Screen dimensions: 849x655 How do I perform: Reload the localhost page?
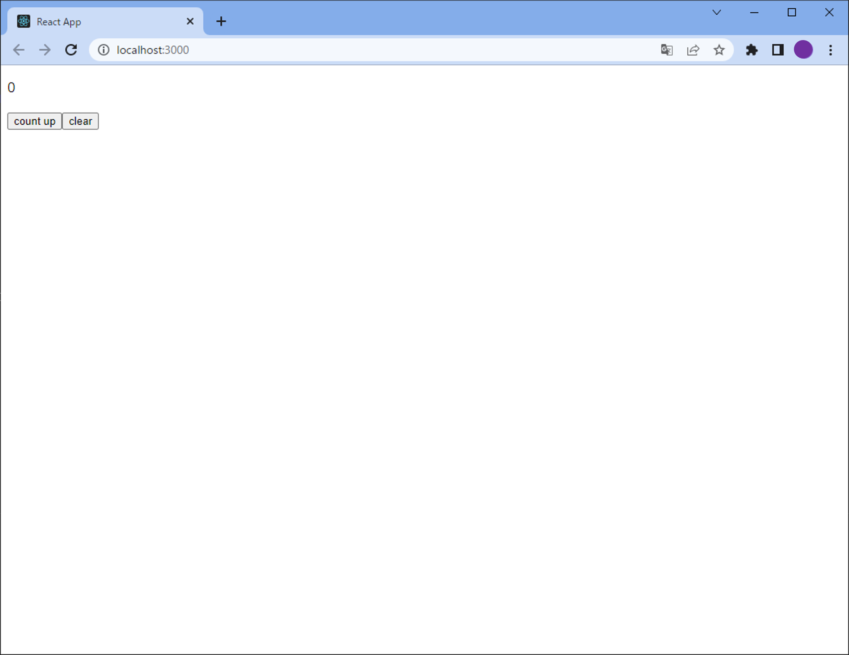coord(71,50)
